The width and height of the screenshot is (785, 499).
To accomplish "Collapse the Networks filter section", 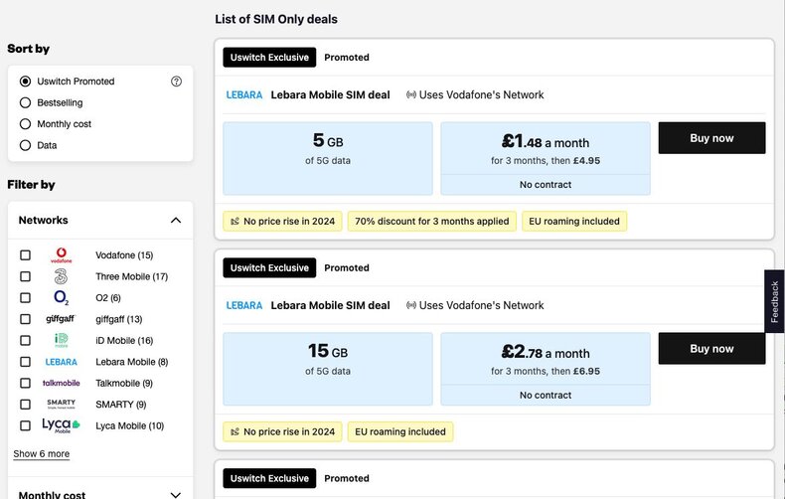I will coord(176,220).
